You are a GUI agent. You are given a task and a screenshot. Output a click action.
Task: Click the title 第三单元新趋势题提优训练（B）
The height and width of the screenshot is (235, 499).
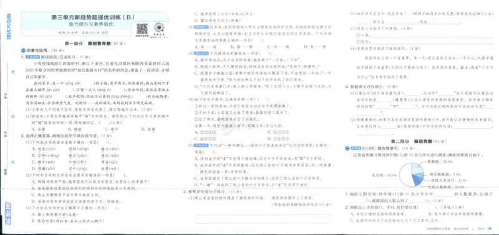pos(93,17)
